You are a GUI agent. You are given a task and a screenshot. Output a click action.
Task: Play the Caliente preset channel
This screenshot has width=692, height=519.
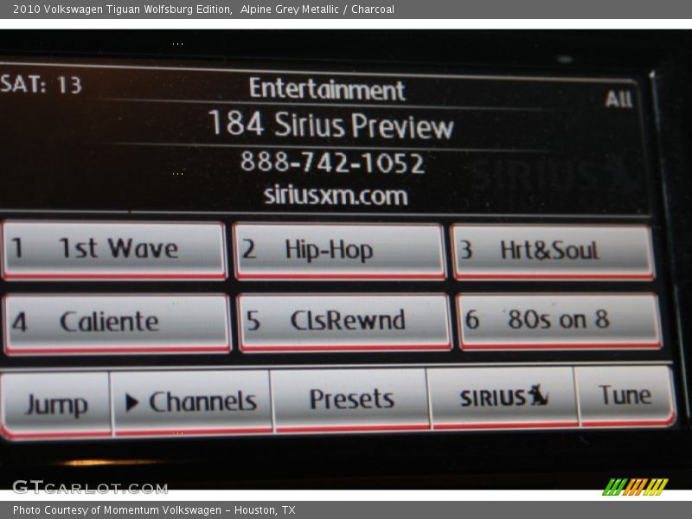coord(116,323)
